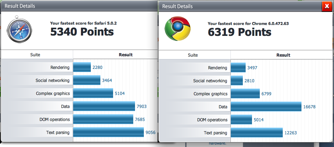Click the Safari Complex graphics bar 5104

click(x=93, y=93)
